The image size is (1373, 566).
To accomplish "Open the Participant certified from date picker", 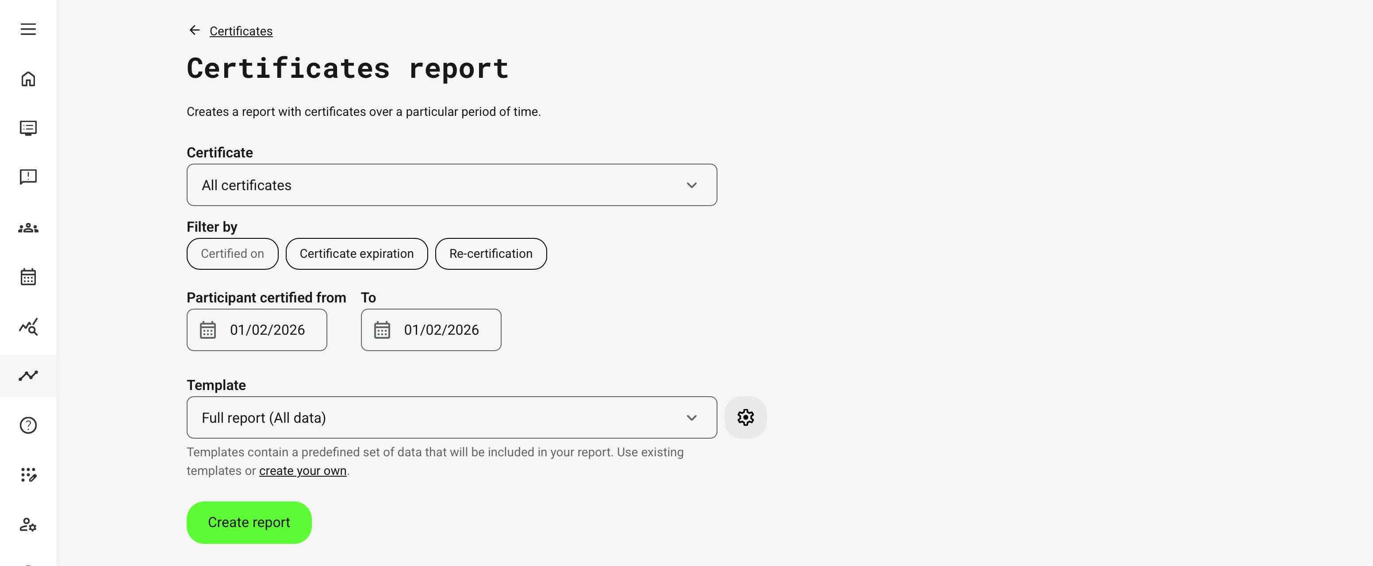I will tap(257, 329).
